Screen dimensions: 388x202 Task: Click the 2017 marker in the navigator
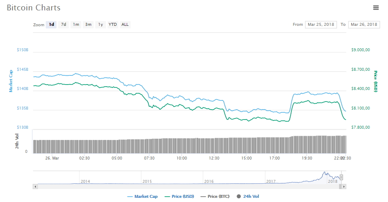click(271, 181)
